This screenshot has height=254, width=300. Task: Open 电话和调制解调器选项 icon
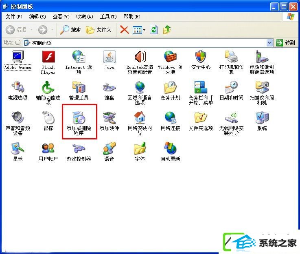(x=262, y=57)
